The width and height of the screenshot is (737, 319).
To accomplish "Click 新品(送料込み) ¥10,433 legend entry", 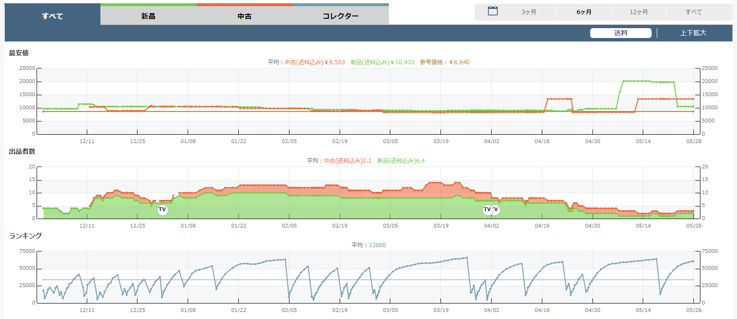I will click(x=382, y=62).
